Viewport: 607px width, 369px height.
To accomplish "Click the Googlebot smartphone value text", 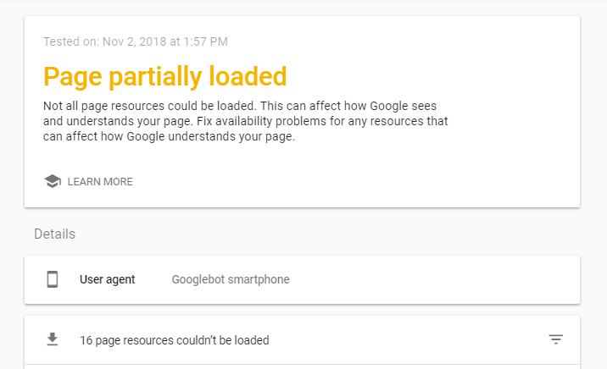I will click(231, 279).
